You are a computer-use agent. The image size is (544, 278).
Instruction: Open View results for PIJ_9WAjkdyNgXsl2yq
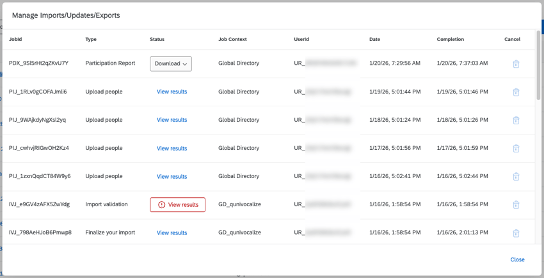(x=172, y=120)
